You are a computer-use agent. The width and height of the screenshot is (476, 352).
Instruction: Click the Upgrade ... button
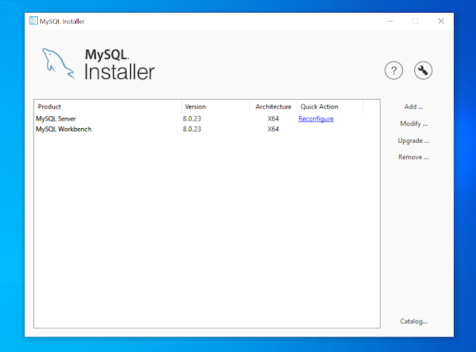click(x=414, y=141)
